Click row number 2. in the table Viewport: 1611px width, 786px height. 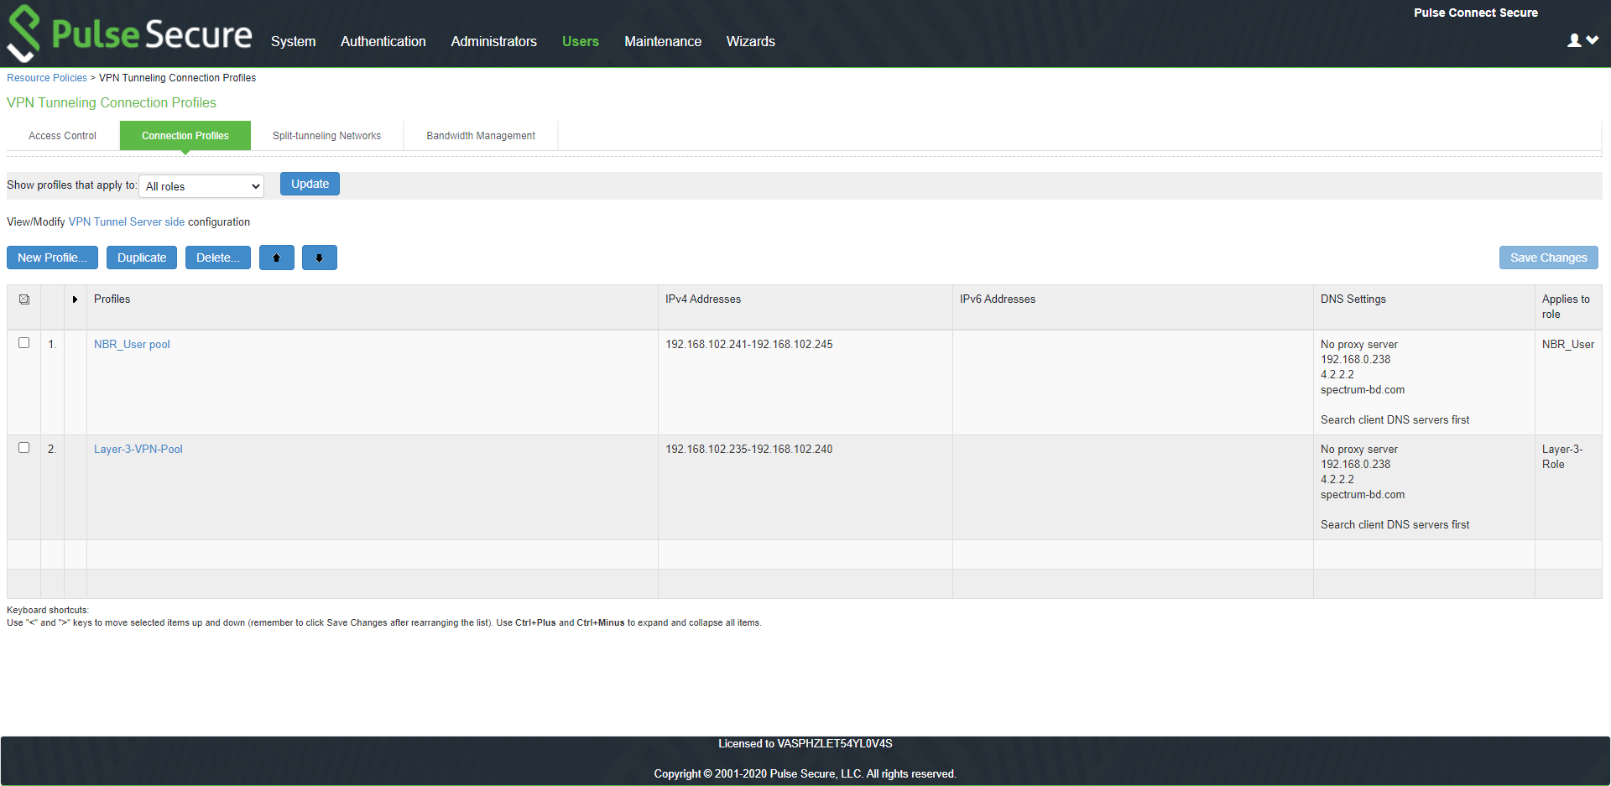coord(52,450)
